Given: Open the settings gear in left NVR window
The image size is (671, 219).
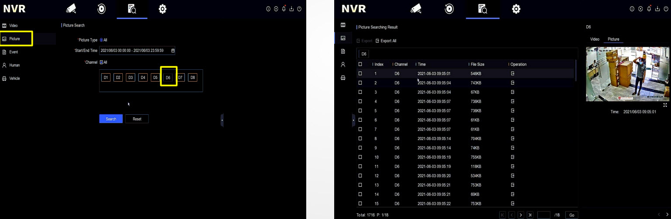Looking at the screenshot, I should 163,9.
